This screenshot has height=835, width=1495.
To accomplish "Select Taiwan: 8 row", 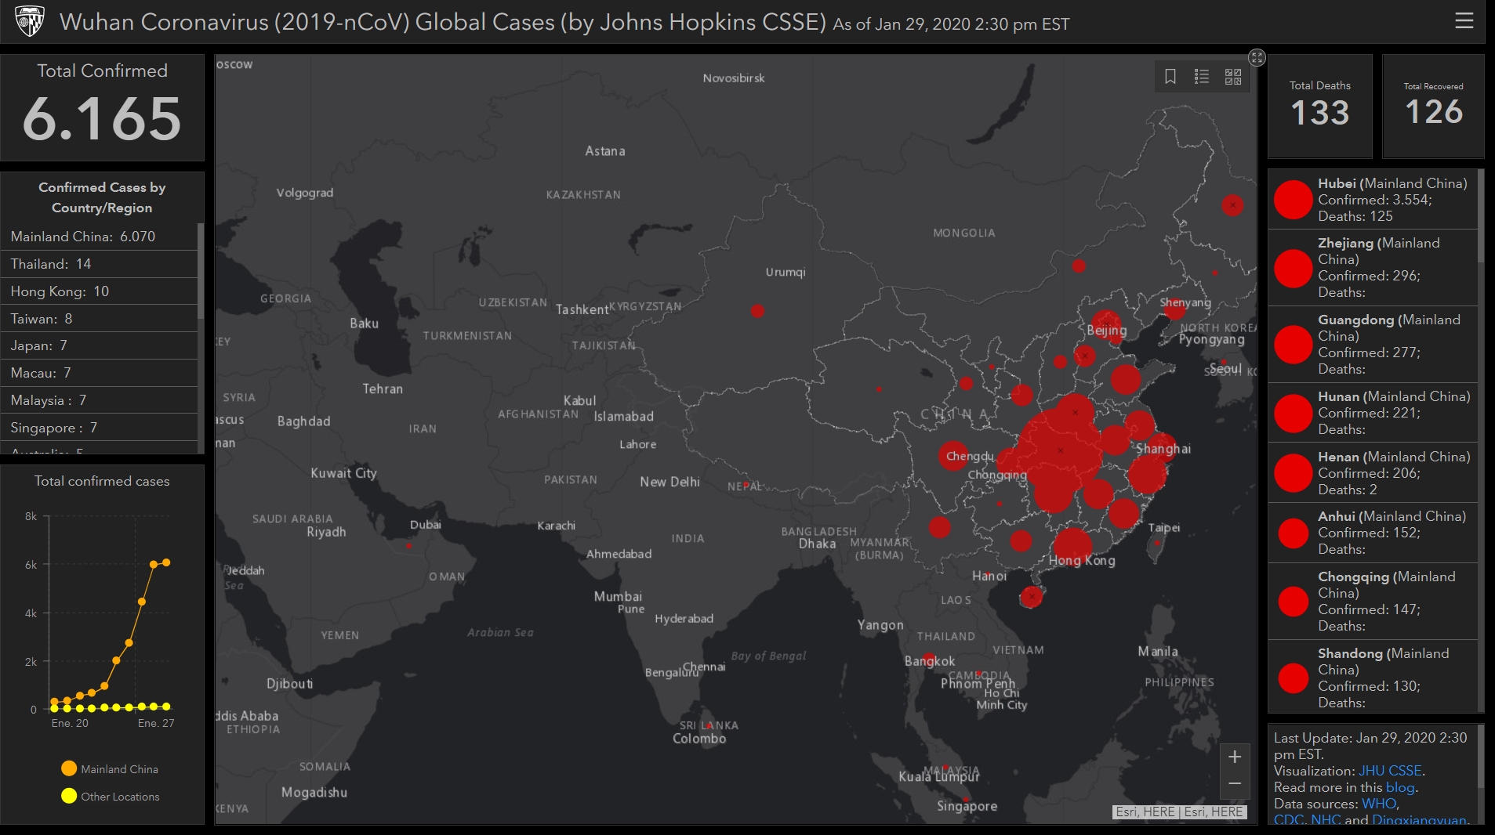I will 100,319.
